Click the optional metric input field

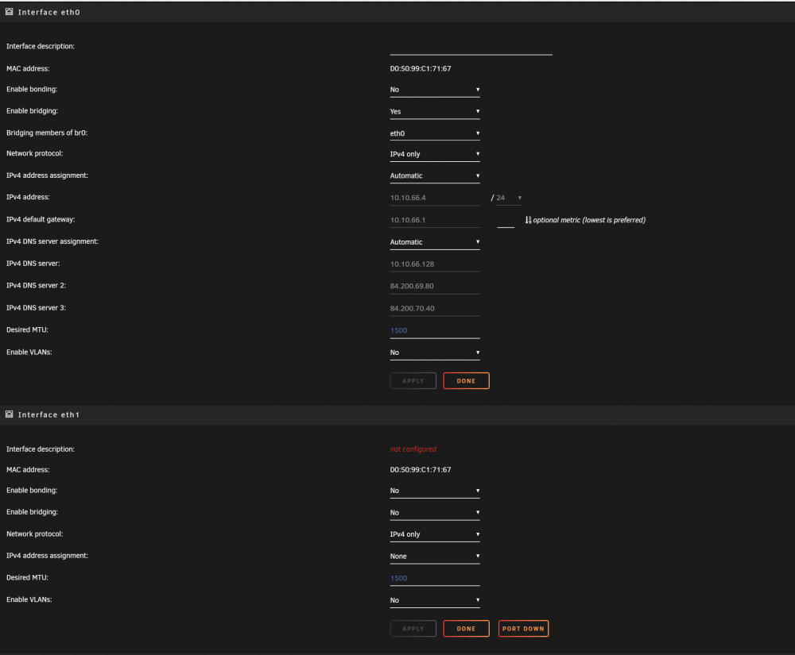click(x=506, y=221)
